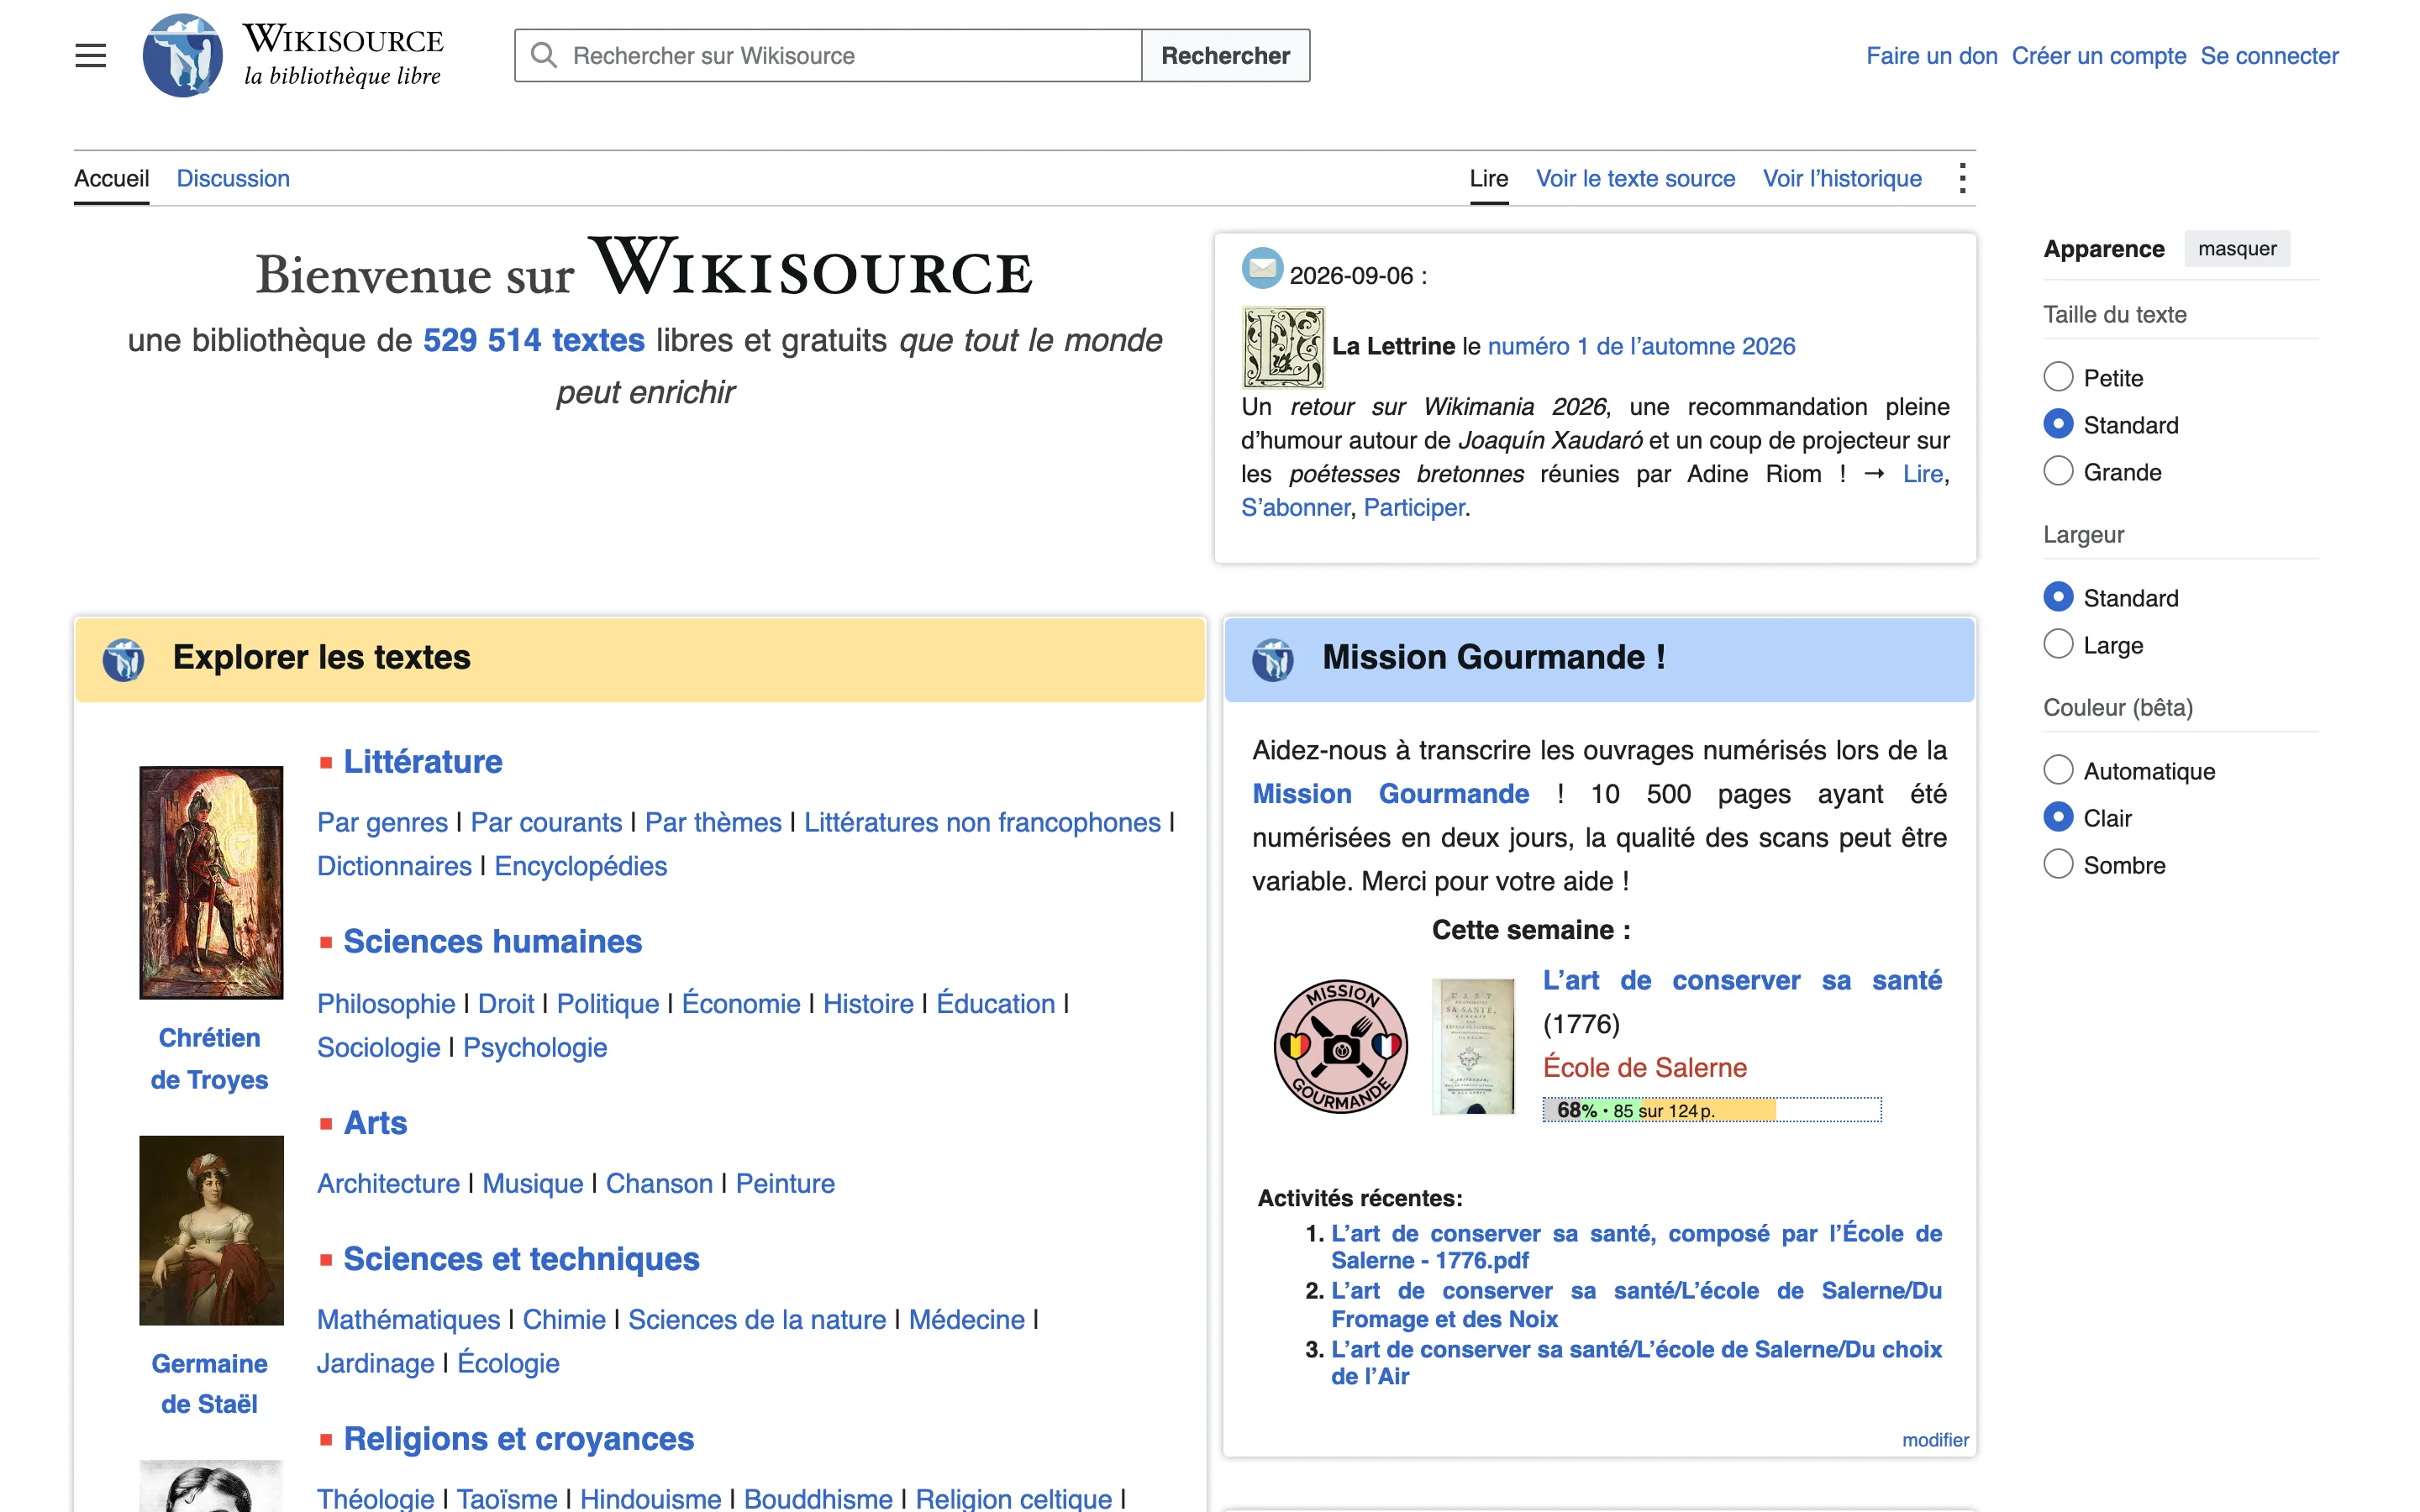This screenshot has width=2420, height=1512.
Task: Click S'abonner link in newsletter box
Action: pyautogui.click(x=1295, y=507)
